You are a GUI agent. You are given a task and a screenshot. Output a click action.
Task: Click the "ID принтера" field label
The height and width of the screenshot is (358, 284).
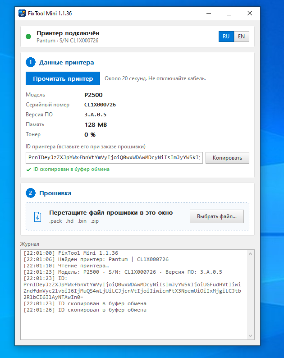[86, 147]
